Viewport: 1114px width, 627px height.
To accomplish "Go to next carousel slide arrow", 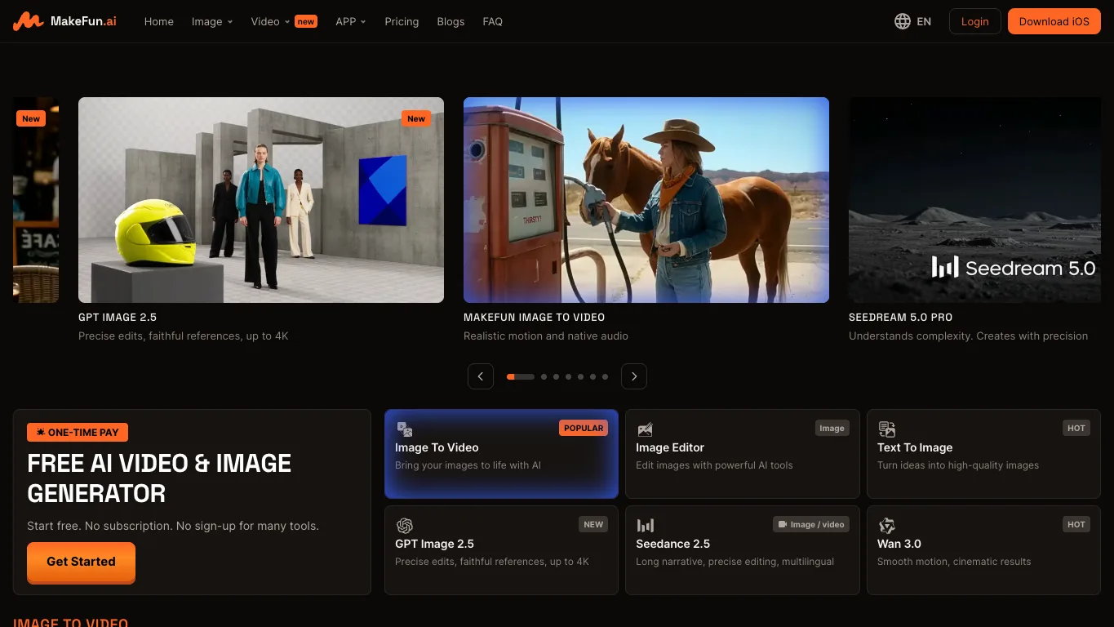I will 634,376.
